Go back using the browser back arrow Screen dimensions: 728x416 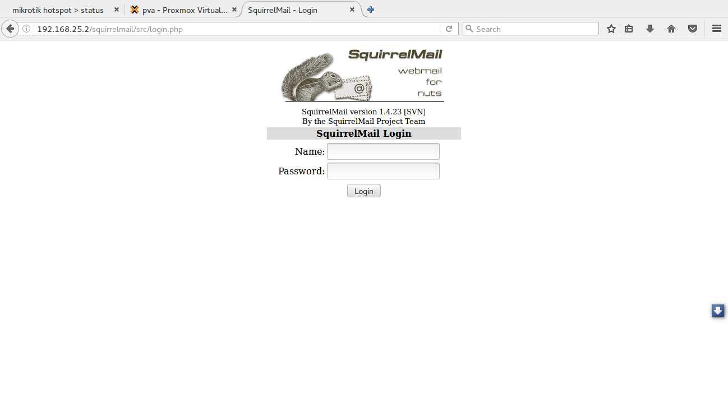click(10, 29)
